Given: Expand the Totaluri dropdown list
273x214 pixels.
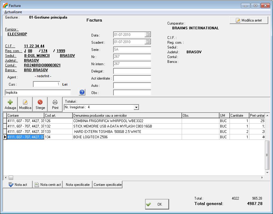Looking at the screenshot, I should point(136,107).
